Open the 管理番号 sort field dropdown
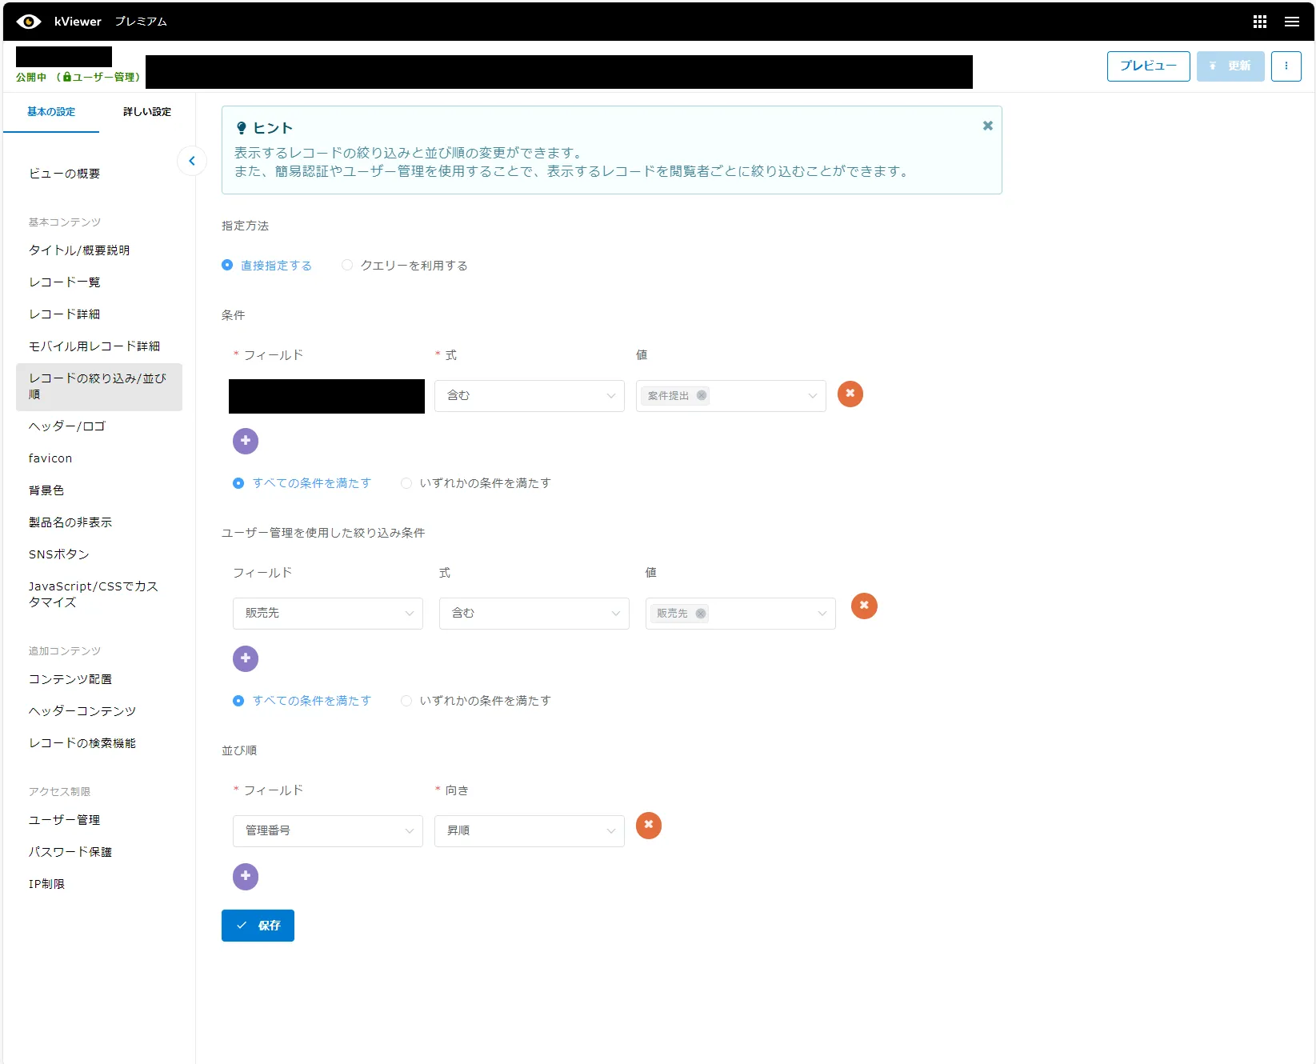Viewport: 1316px width, 1064px height. (x=327, y=830)
